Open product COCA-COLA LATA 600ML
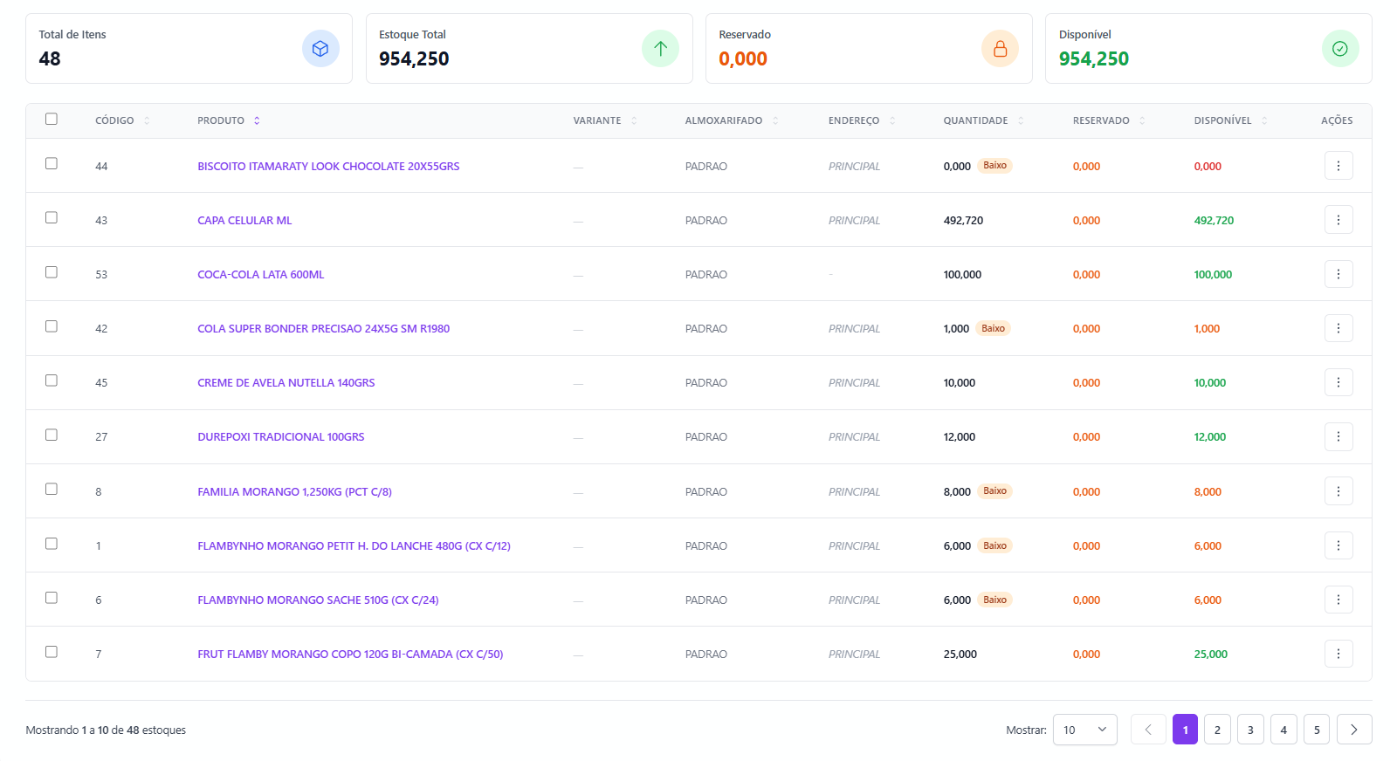Image resolution: width=1397 pixels, height=761 pixels. coord(260,274)
